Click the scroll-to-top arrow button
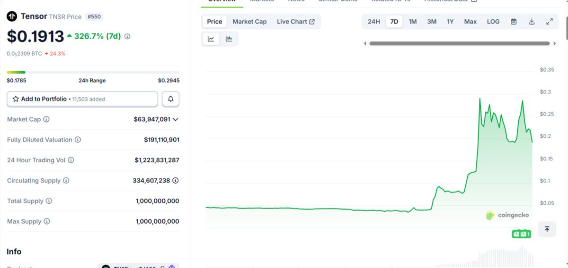Image resolution: width=568 pixels, height=268 pixels. click(547, 229)
